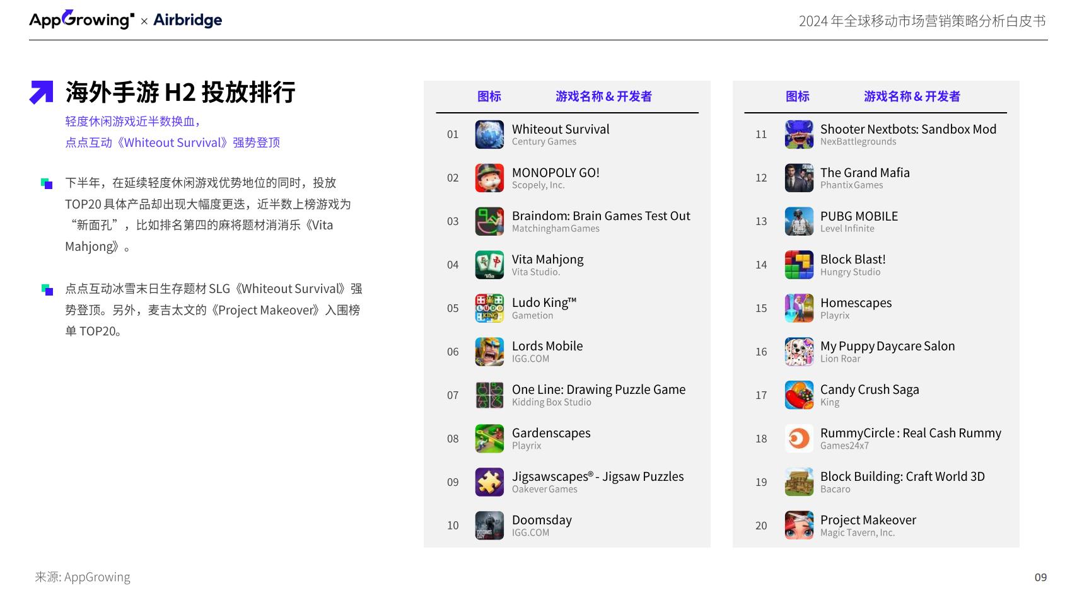Click the source label 来源: AppGrowing

click(x=83, y=577)
